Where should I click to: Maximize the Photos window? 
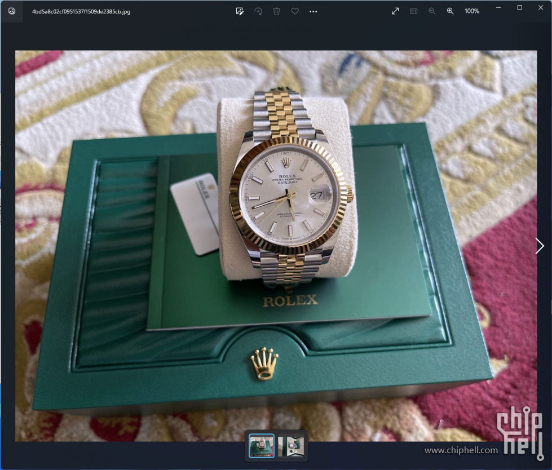[x=520, y=8]
